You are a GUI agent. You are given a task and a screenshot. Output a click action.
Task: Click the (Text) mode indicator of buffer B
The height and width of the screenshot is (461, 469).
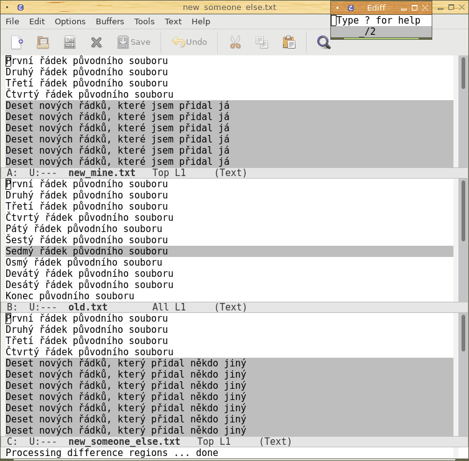click(x=231, y=307)
